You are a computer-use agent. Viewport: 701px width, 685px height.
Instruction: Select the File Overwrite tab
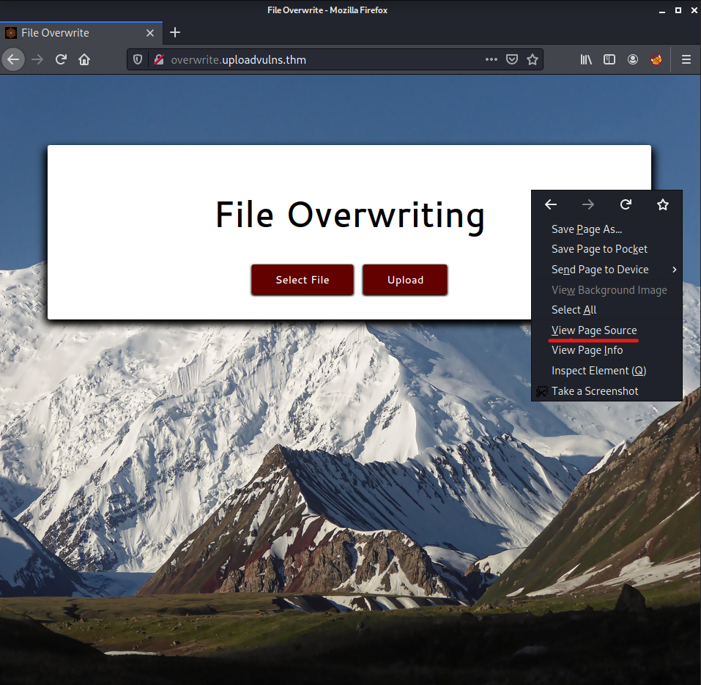point(81,33)
